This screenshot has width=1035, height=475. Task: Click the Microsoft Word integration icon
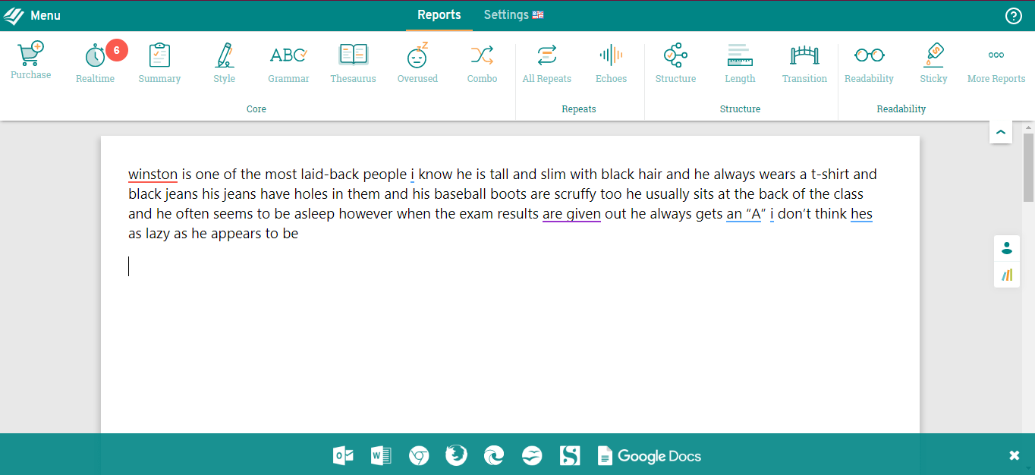coord(381,455)
